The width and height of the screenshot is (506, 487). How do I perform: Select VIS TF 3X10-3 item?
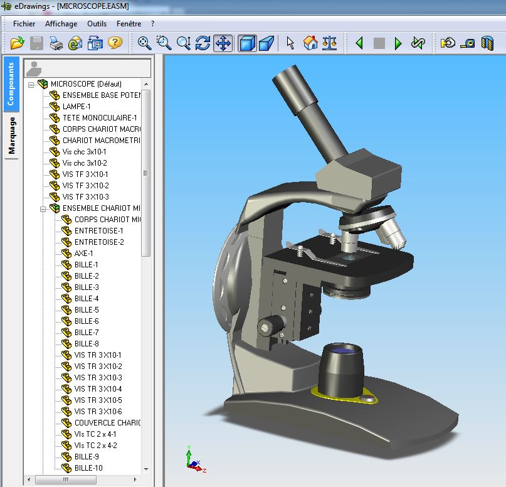(x=85, y=197)
